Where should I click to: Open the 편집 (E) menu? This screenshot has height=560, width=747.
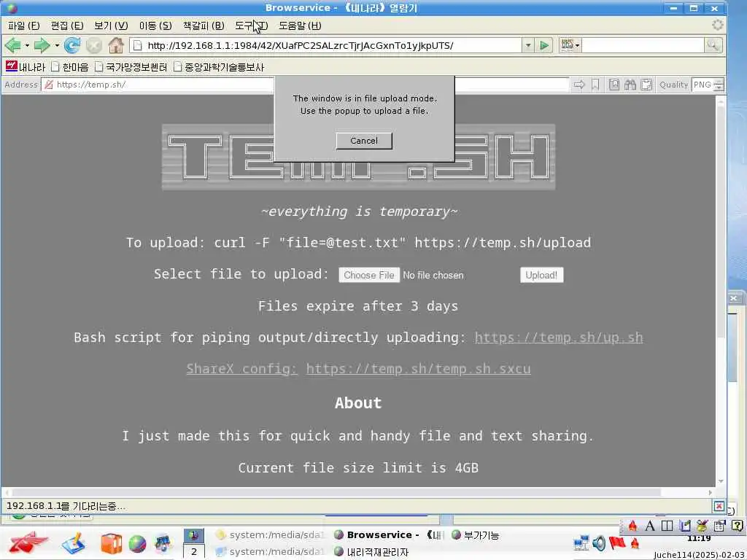coord(66,26)
